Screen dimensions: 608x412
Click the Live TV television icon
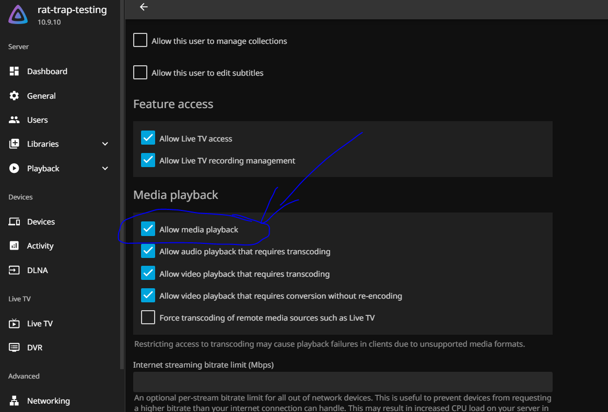click(14, 324)
